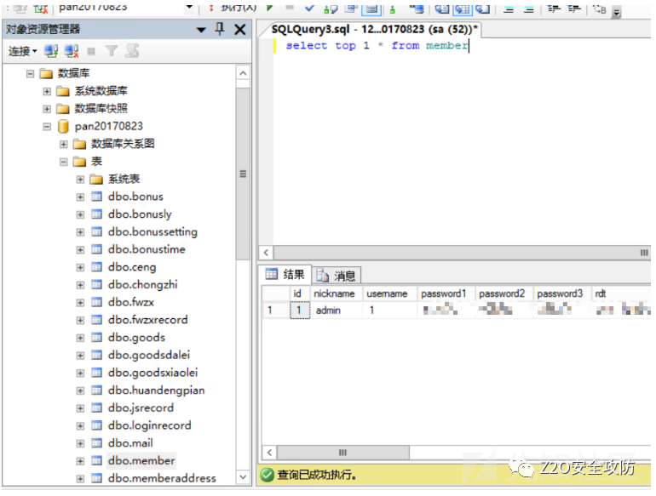Screen dimensions: 656x496
Task: Click the Comment out selected lines icon
Action: click(x=509, y=9)
